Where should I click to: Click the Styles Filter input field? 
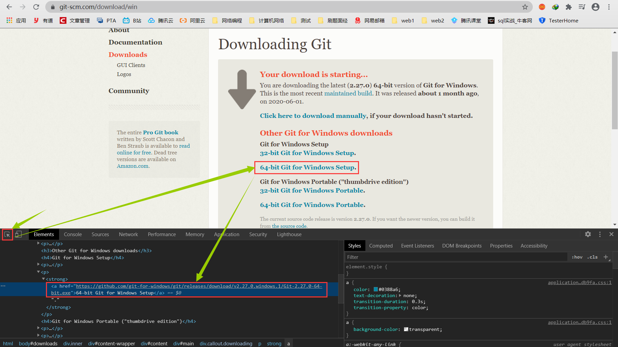pos(456,257)
